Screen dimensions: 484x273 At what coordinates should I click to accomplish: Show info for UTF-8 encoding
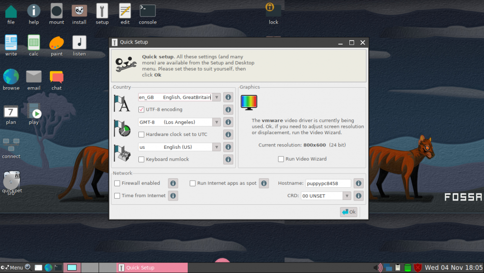tap(228, 109)
